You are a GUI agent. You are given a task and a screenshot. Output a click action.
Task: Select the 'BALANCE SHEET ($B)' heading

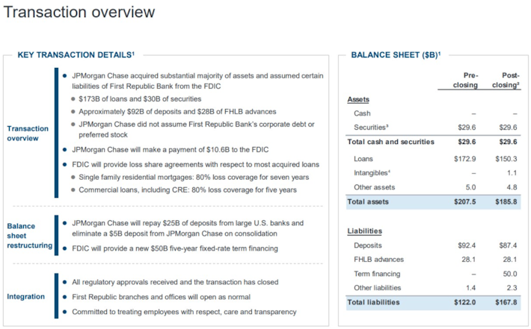pyautogui.click(x=396, y=54)
